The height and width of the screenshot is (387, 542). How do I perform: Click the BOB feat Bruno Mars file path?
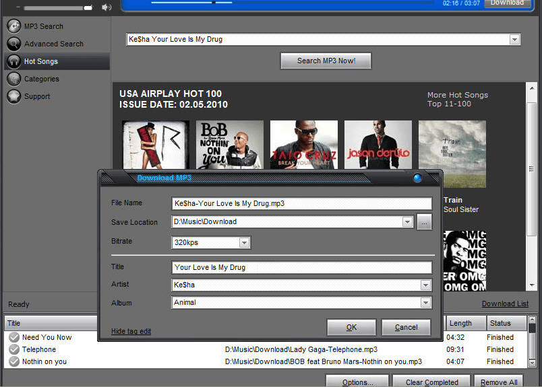coord(324,361)
